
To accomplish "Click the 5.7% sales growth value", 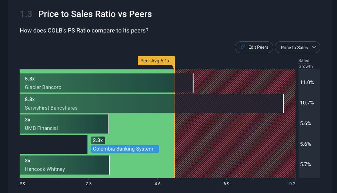I will coord(306,164).
